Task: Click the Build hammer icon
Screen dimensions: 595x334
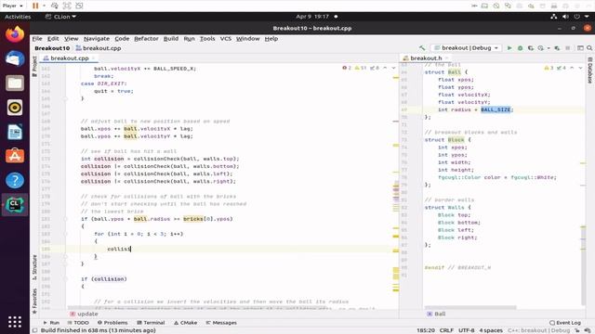Action: [x=422, y=48]
